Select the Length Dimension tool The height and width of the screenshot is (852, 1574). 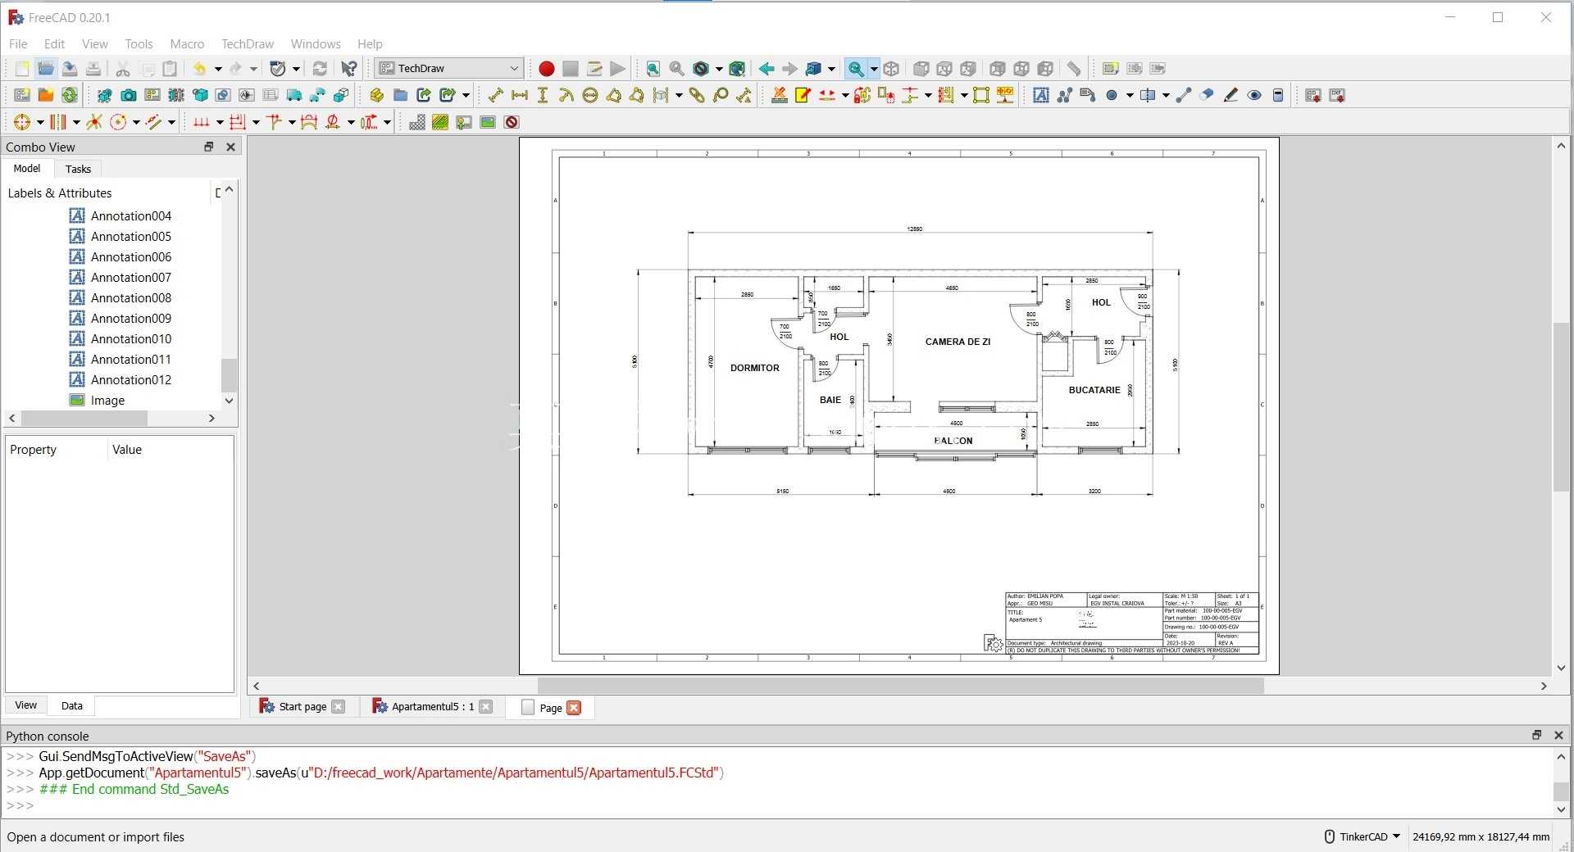495,95
